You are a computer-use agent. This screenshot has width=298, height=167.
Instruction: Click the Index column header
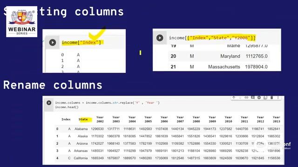click(66, 119)
